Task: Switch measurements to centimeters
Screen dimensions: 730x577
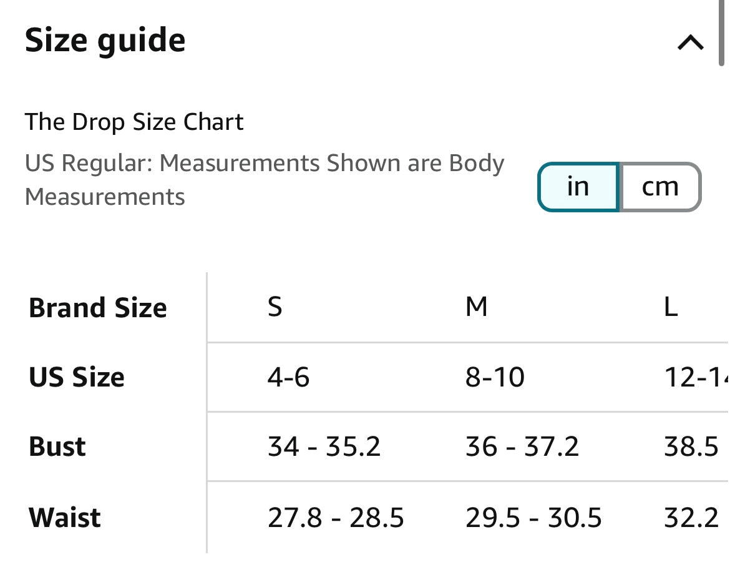Action: pos(660,187)
